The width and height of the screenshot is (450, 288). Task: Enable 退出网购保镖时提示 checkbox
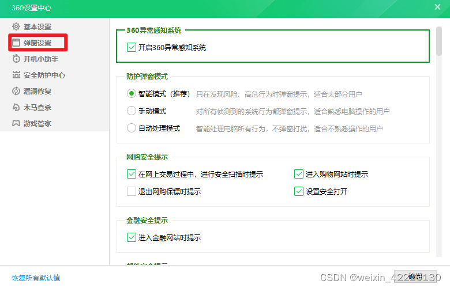point(132,191)
